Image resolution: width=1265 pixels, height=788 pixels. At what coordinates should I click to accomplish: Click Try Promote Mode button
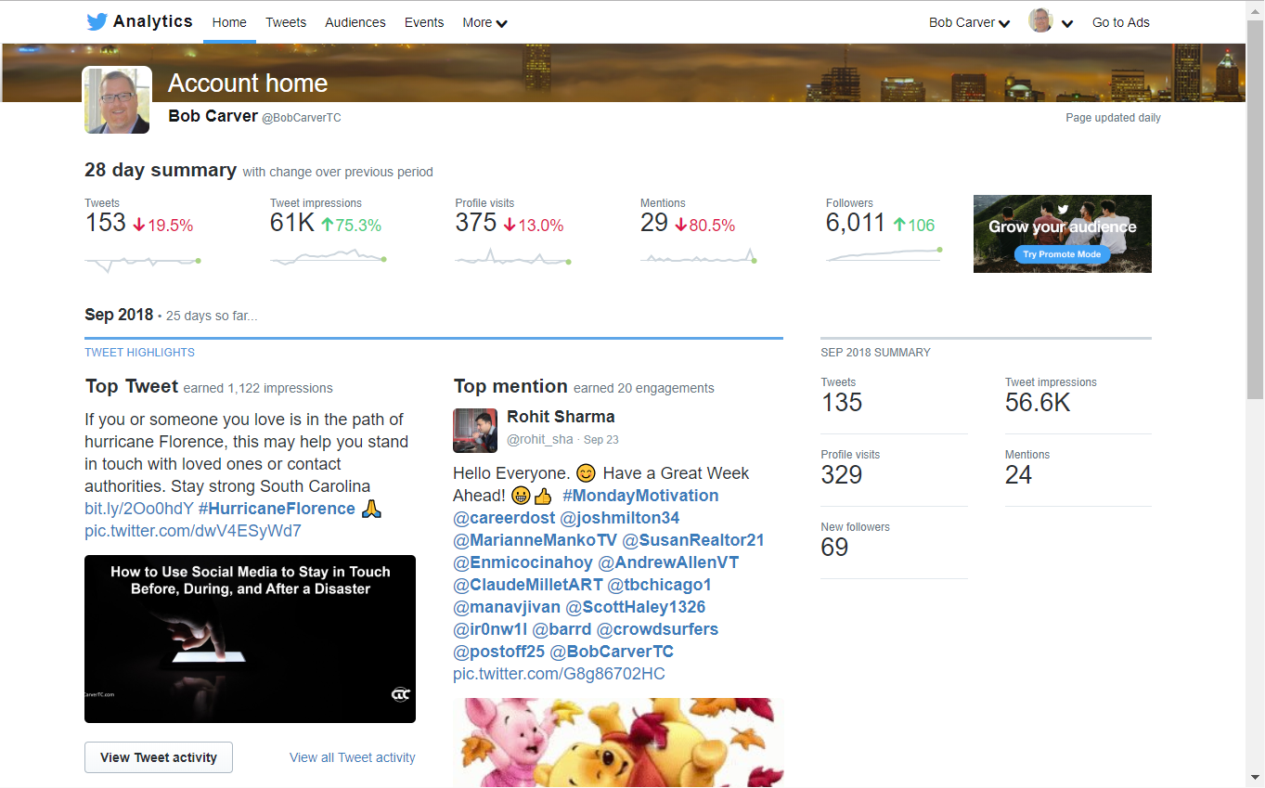(1062, 254)
